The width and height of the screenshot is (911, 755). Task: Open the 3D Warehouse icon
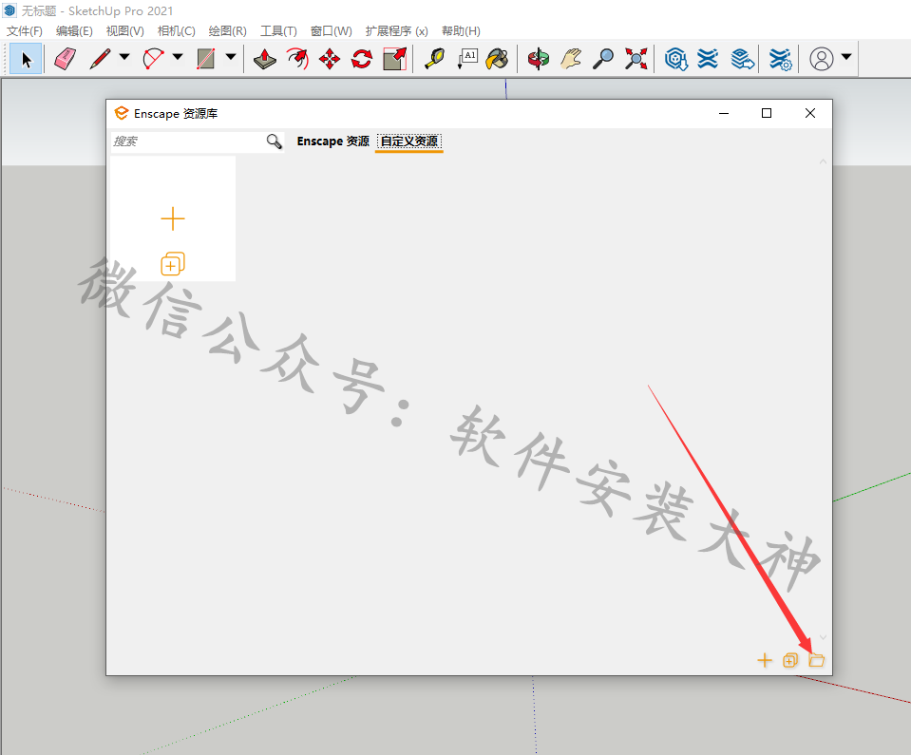(676, 59)
